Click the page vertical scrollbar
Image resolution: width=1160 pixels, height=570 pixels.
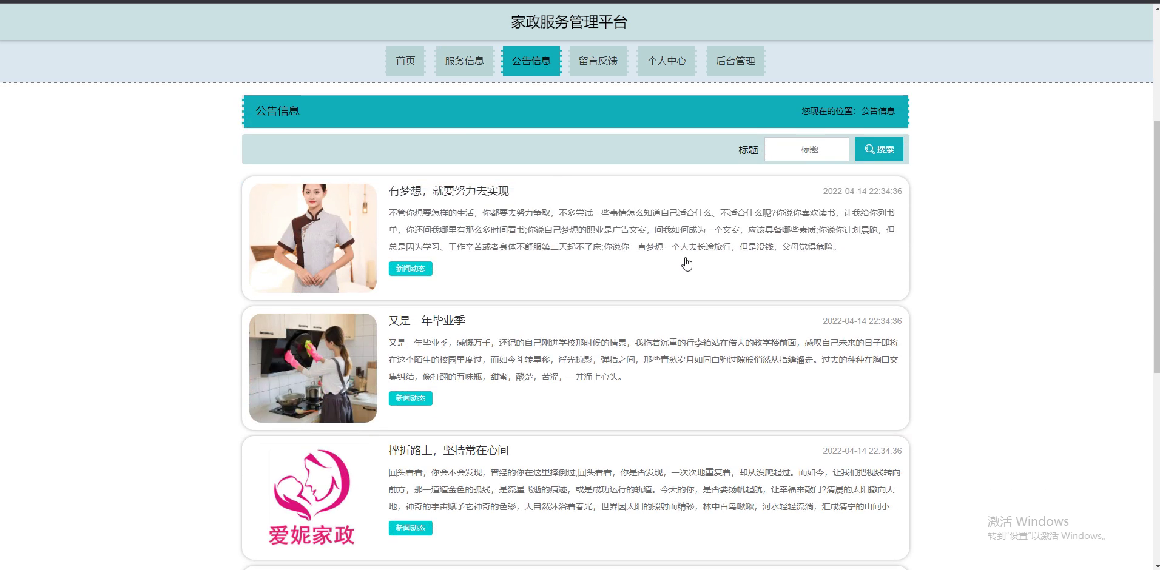click(1156, 246)
